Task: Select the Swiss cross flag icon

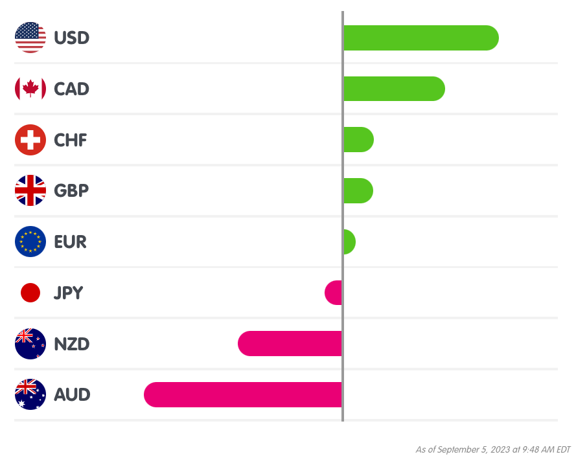Action: 30,140
